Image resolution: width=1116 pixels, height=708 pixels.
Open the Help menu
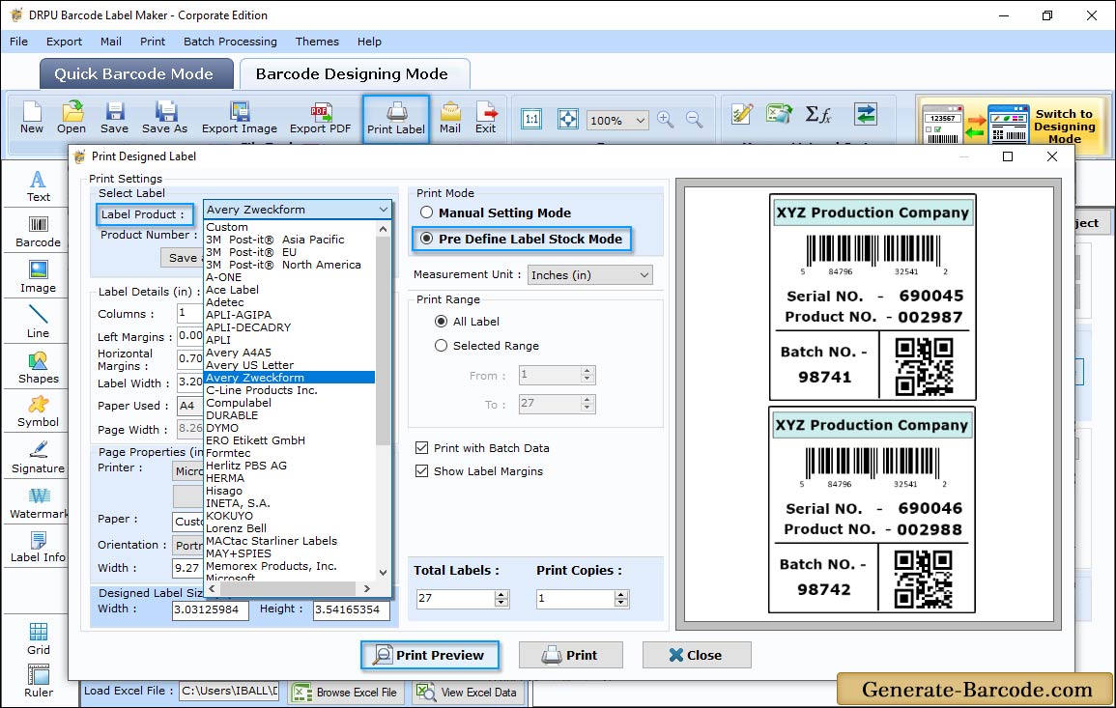(x=369, y=42)
